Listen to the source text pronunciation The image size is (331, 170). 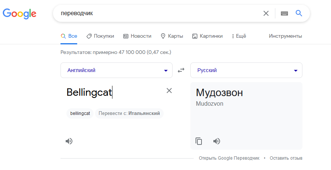tap(69, 141)
